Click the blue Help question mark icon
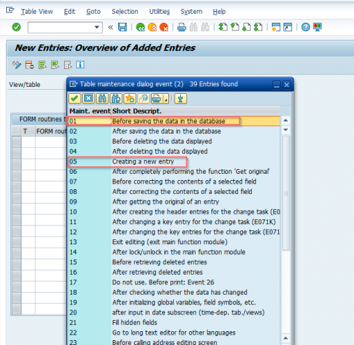354x345 pixels. point(306,27)
